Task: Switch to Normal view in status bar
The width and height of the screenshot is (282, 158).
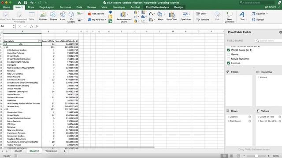Action: click(x=224, y=156)
